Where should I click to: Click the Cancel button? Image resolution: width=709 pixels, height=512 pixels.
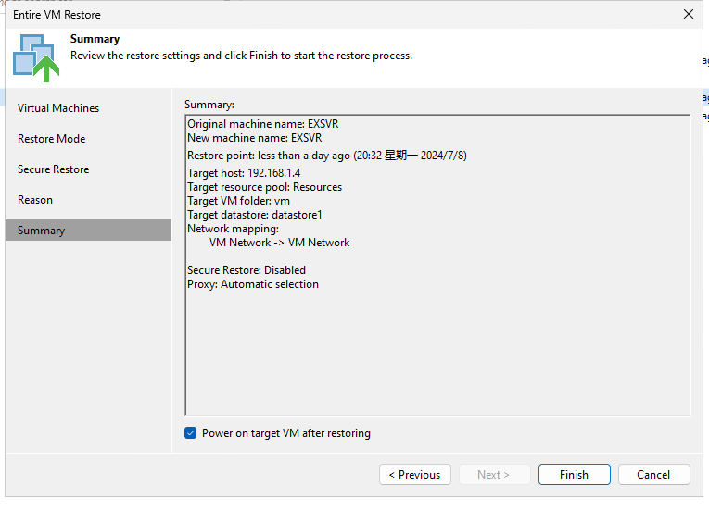(x=653, y=474)
